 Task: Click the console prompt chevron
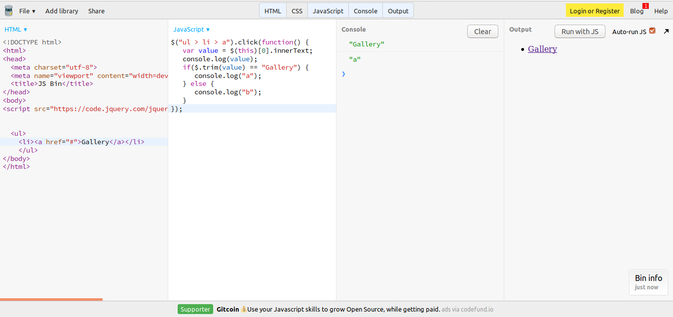344,74
